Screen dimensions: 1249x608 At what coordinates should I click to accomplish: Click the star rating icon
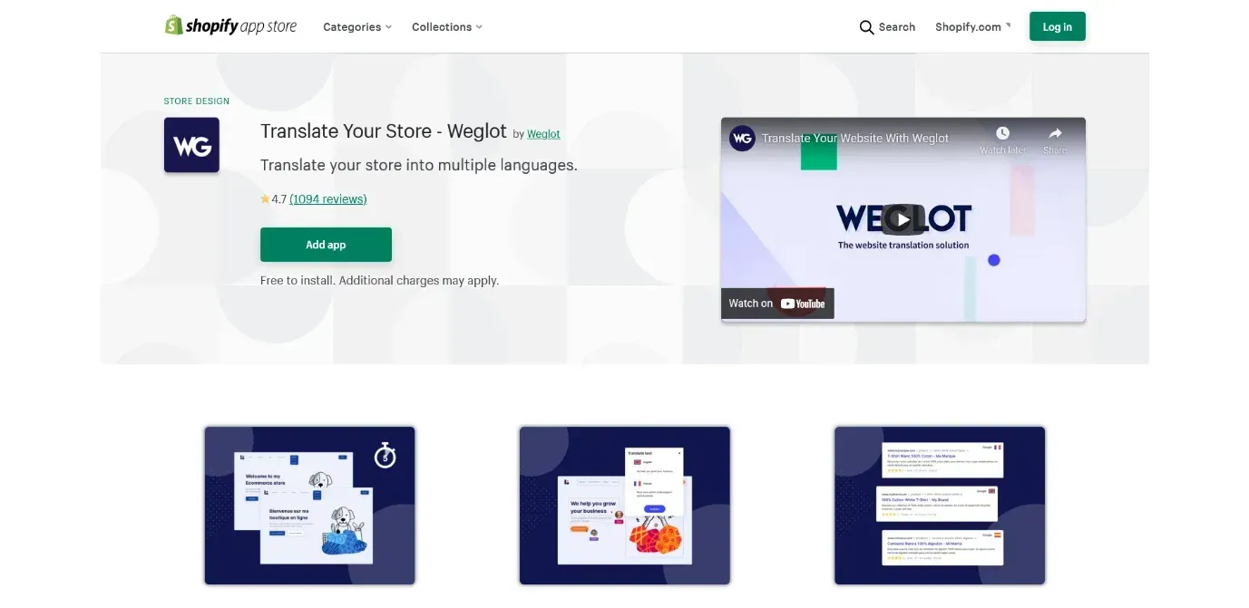point(265,198)
